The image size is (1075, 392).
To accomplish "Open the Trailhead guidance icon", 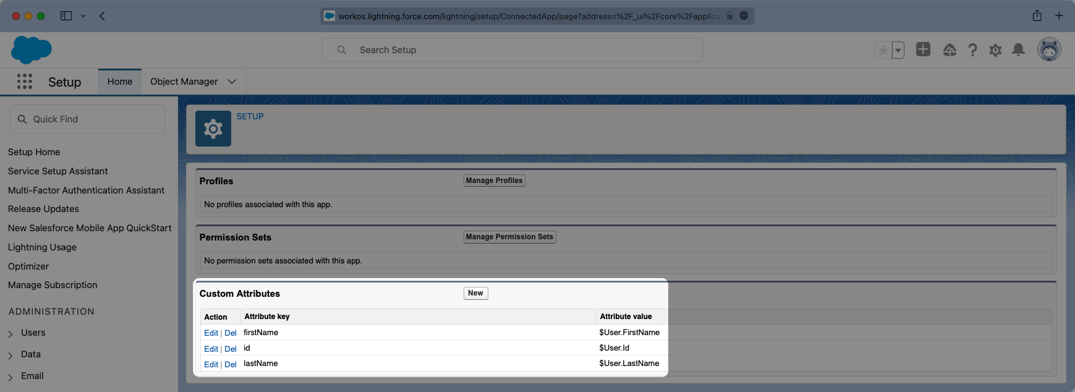I will point(950,50).
